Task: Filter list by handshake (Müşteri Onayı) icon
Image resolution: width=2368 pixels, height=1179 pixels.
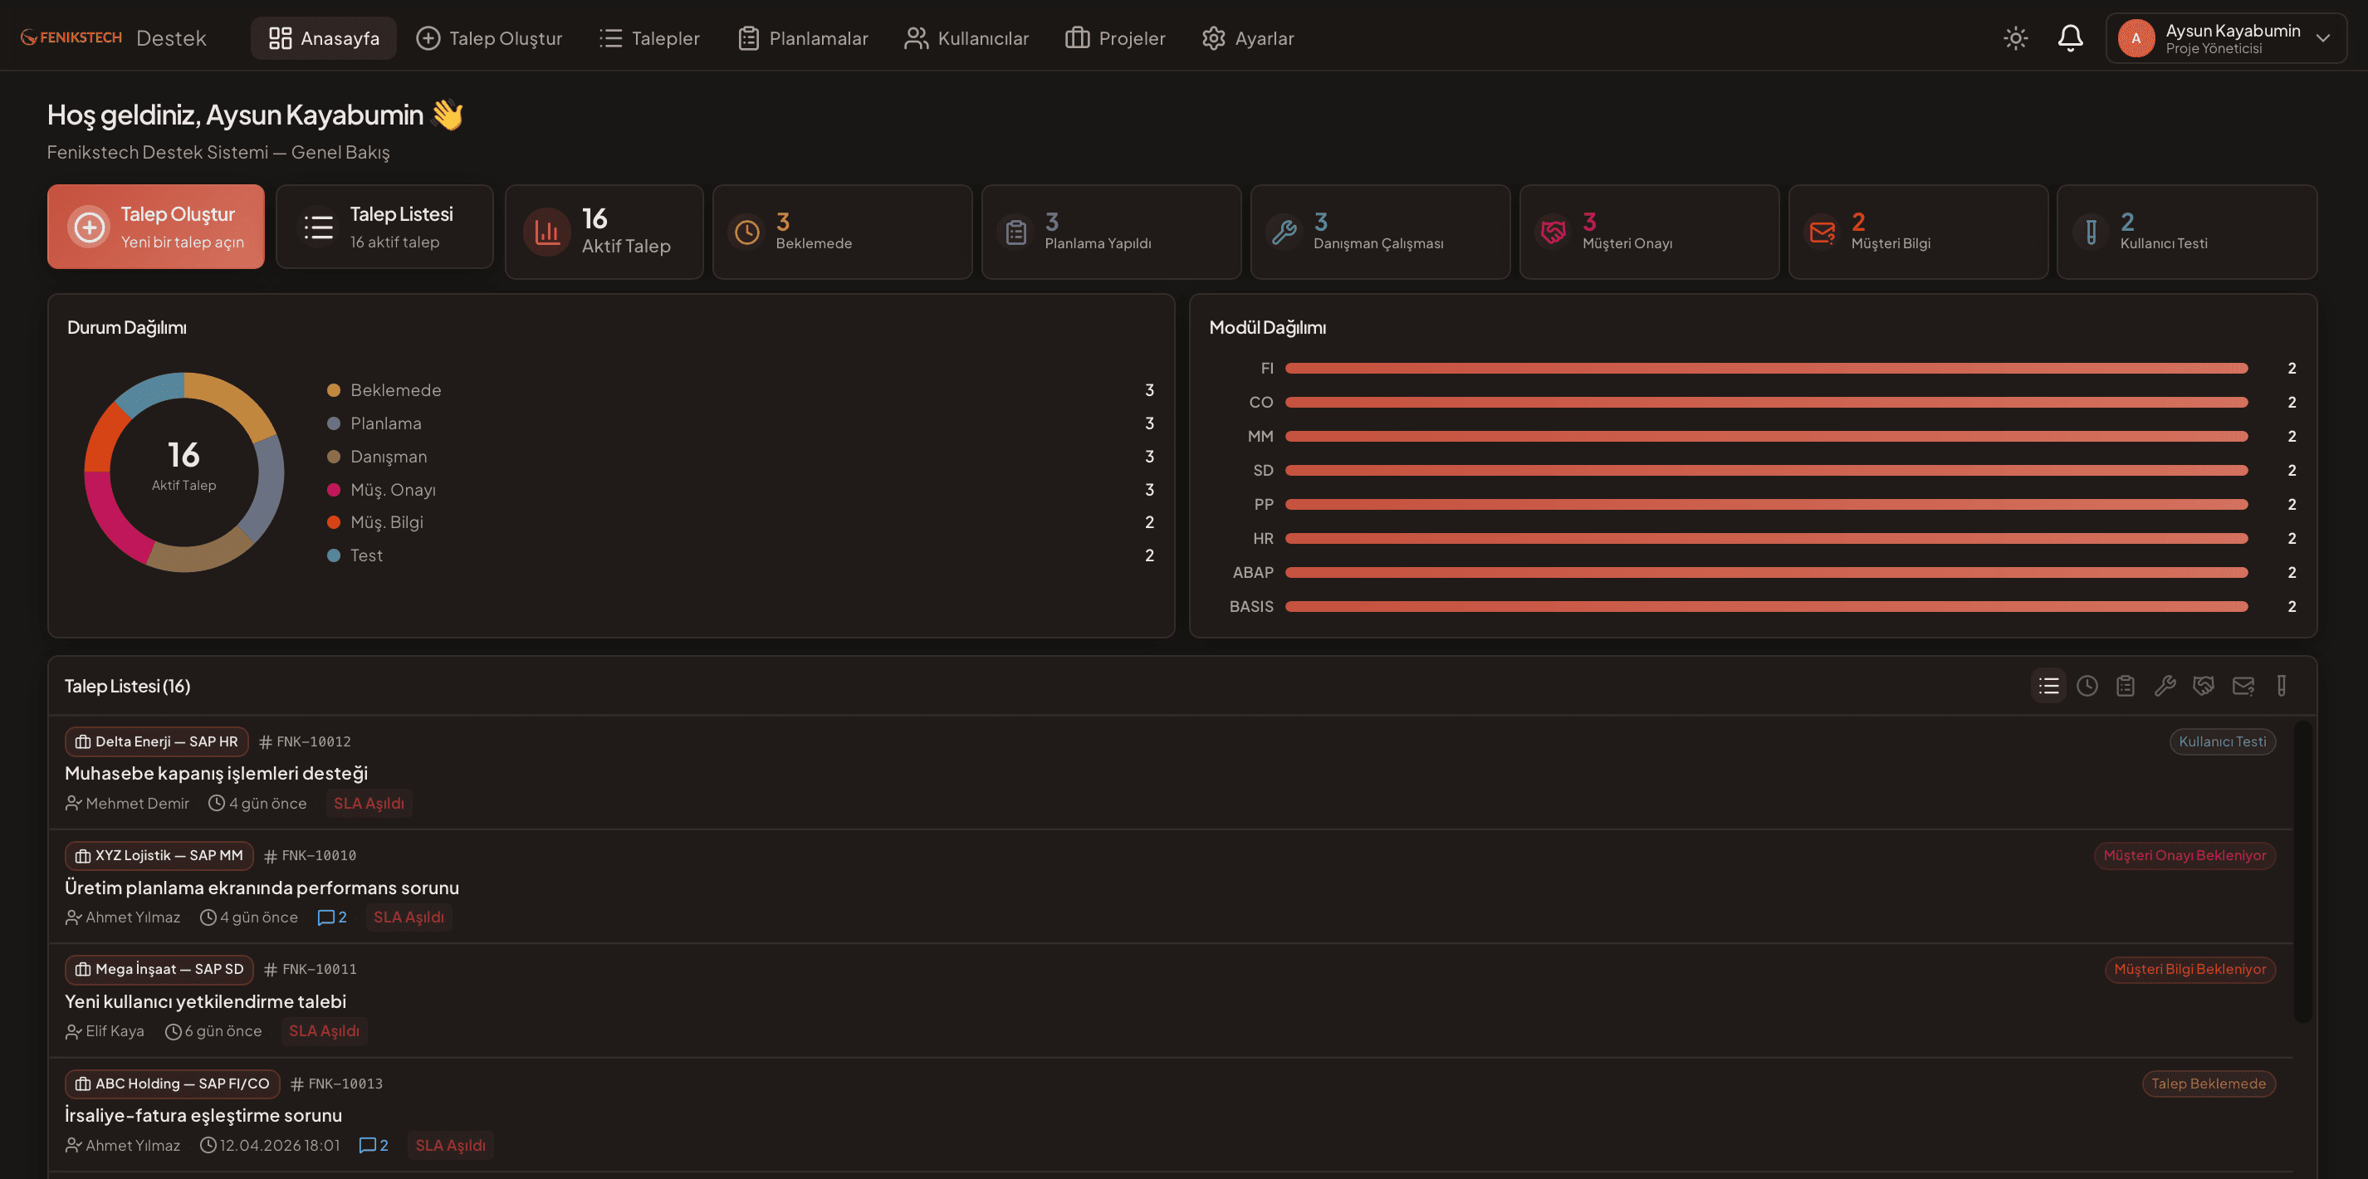Action: 2204,686
